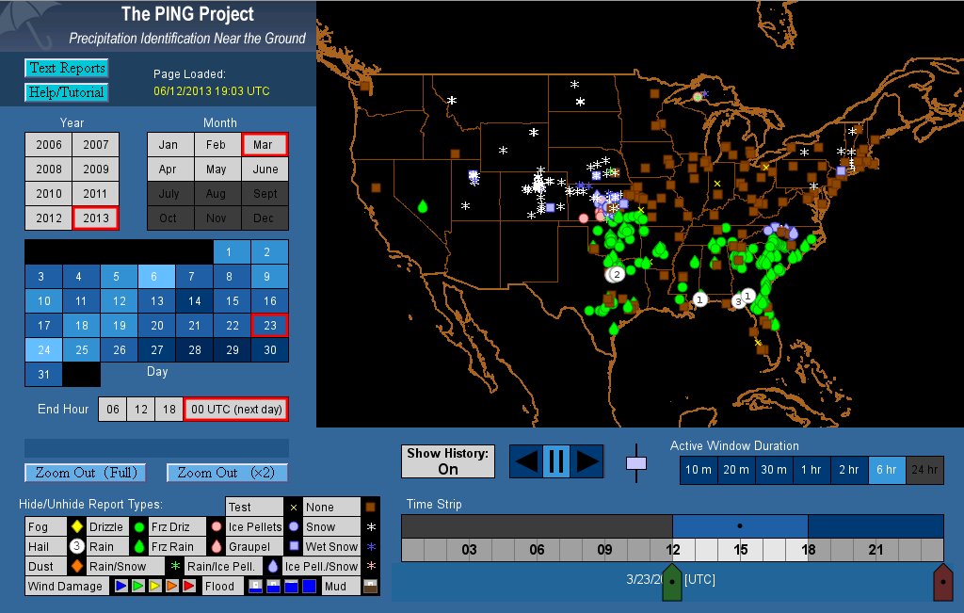Step the animation backward with left arrow
964x613 pixels.
click(x=526, y=460)
